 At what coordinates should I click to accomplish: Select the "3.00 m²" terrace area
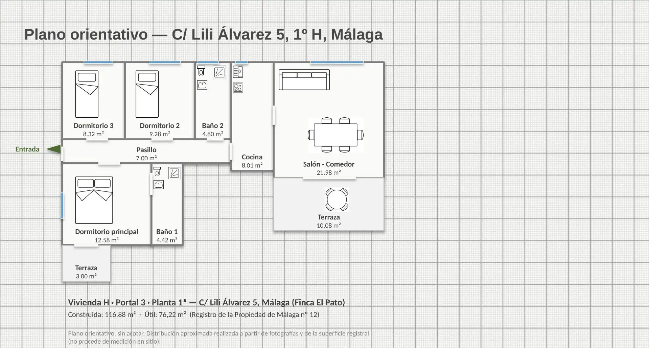click(x=86, y=276)
